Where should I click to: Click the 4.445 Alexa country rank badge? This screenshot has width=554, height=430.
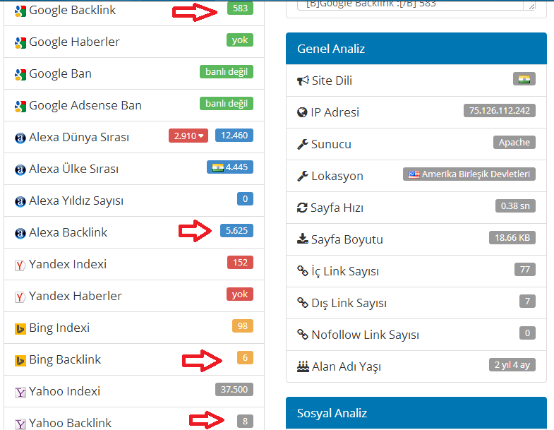pyautogui.click(x=230, y=167)
